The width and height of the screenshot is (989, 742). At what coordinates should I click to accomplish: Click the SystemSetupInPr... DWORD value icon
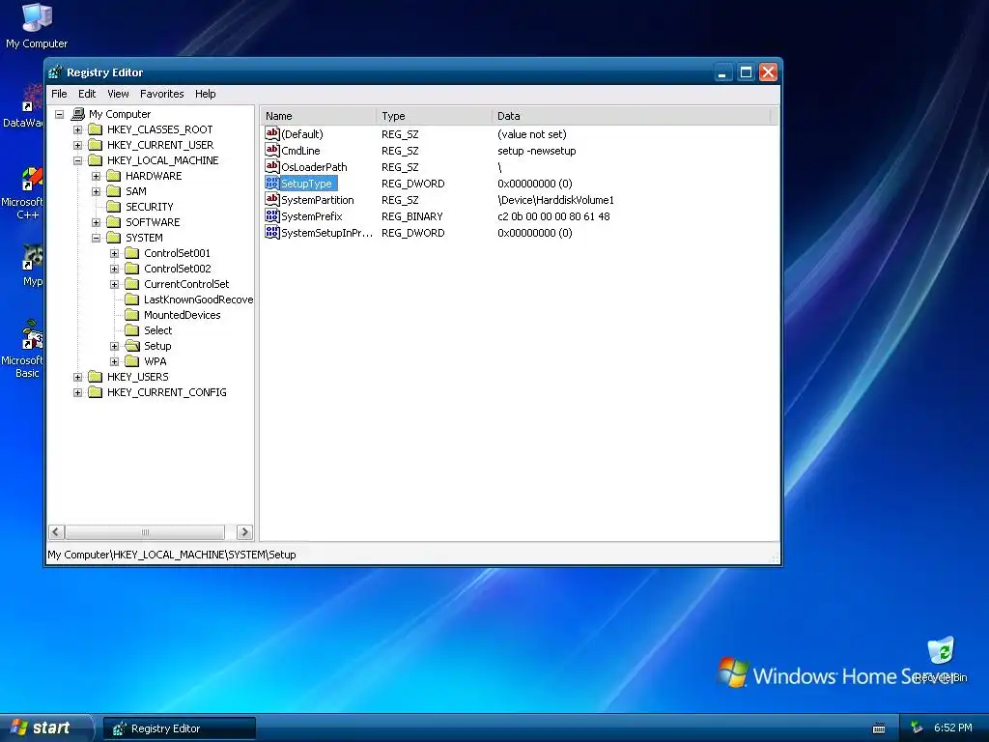coord(271,232)
